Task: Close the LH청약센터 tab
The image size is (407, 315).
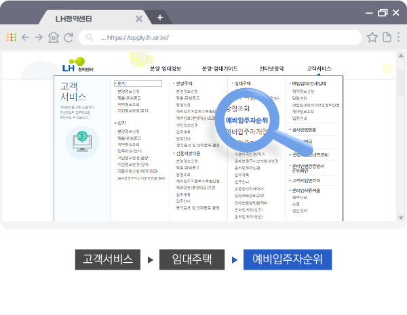Action: coord(139,19)
